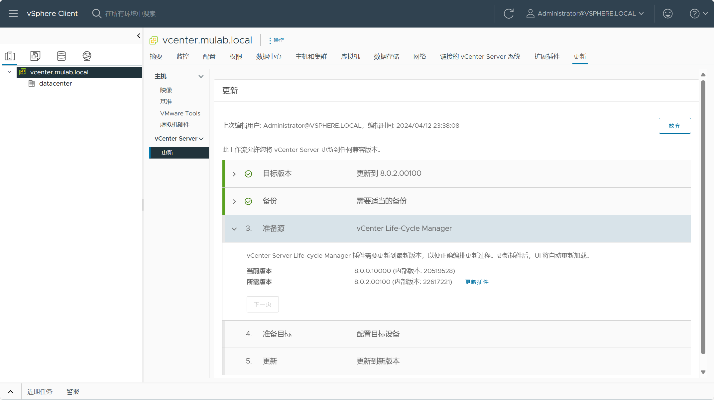Open the 操作 actions menu
The width and height of the screenshot is (714, 400).
[276, 40]
